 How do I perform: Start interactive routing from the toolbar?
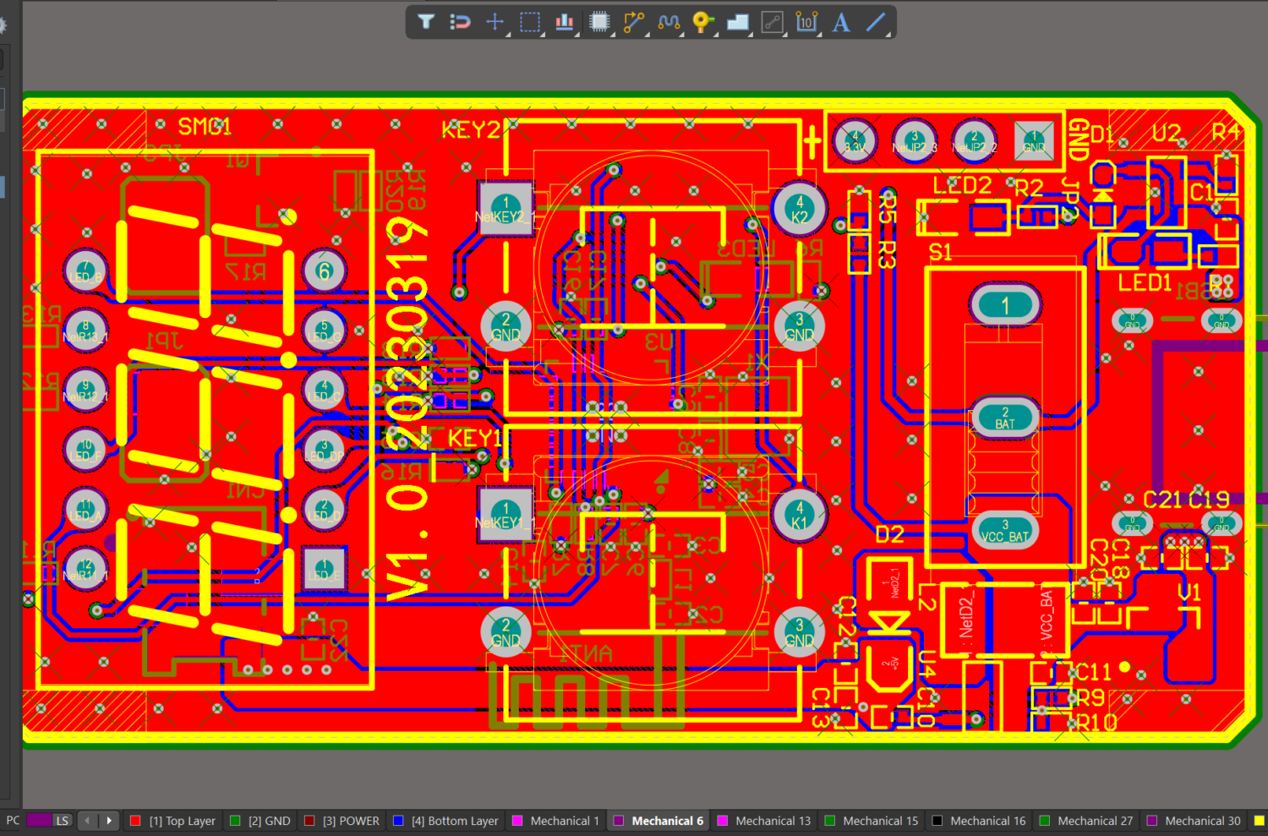point(634,23)
